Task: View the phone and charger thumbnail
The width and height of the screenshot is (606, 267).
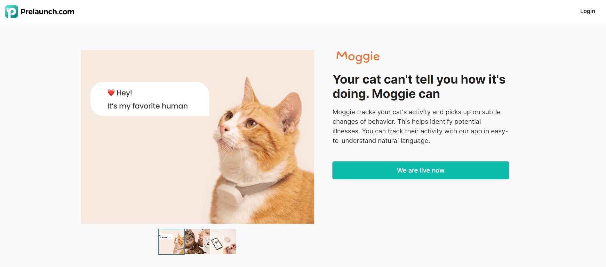Action: pyautogui.click(x=224, y=241)
